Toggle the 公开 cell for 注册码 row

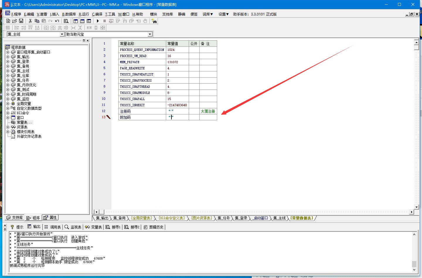click(194, 111)
